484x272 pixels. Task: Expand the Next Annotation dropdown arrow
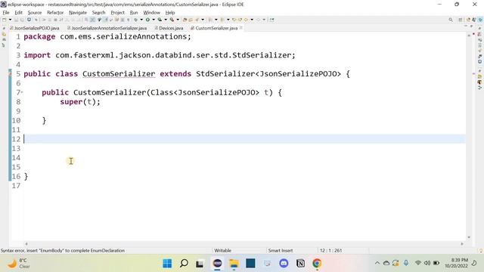pos(216,20)
